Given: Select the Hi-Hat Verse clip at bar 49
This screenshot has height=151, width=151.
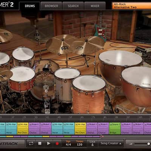Looking at the screenshot, I should [57, 128].
